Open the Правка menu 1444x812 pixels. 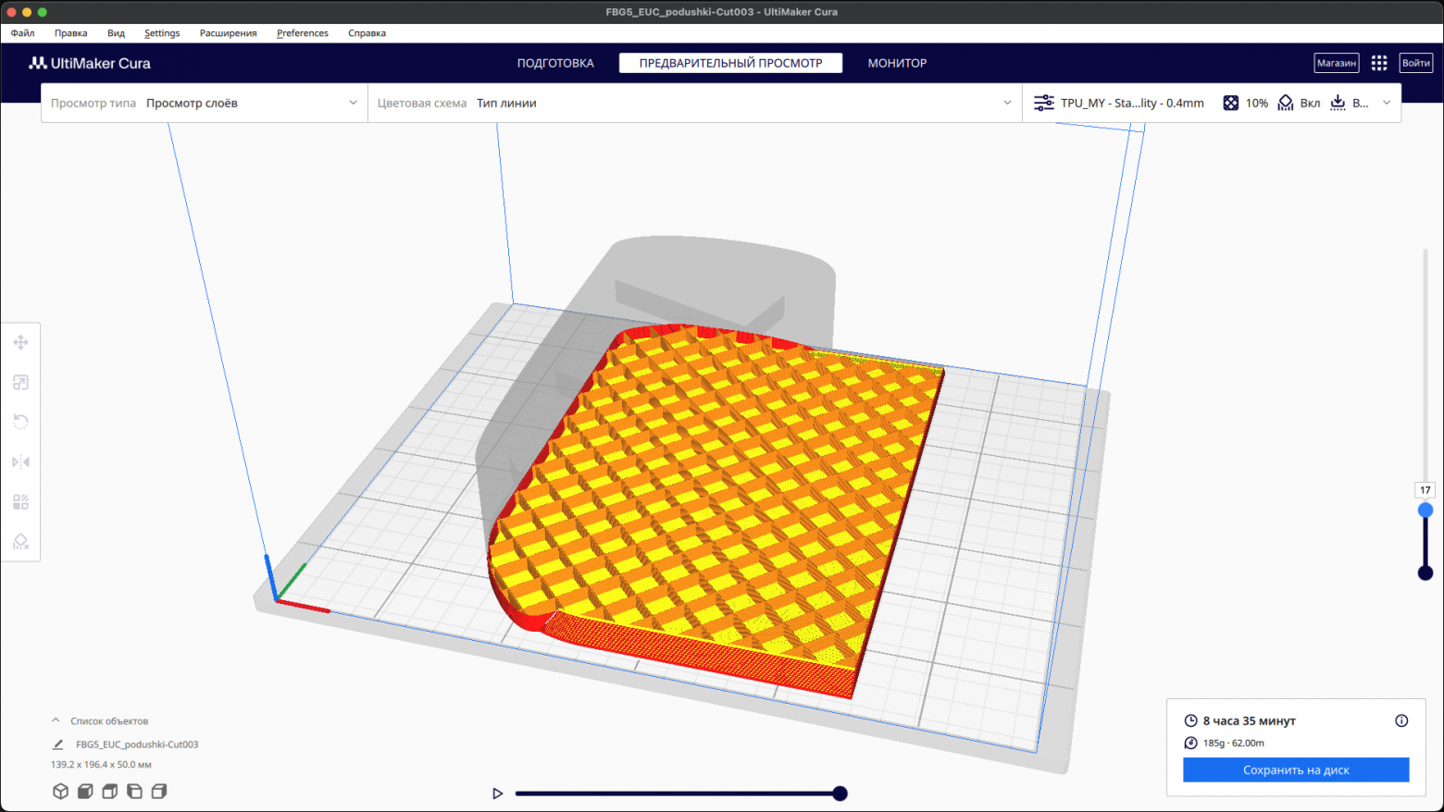[71, 32]
